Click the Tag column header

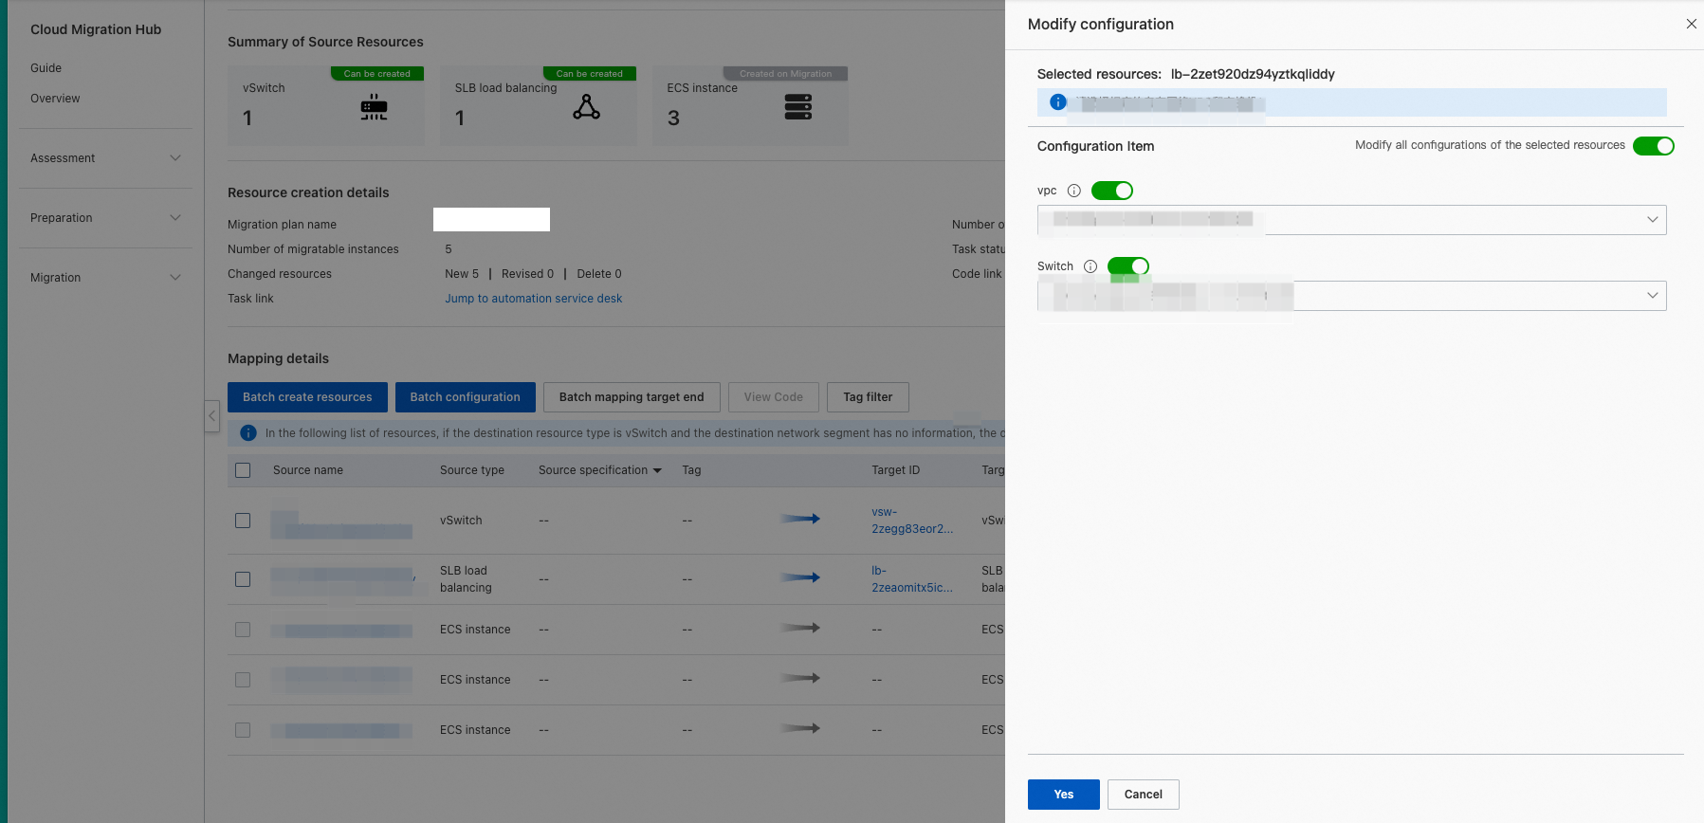(692, 470)
